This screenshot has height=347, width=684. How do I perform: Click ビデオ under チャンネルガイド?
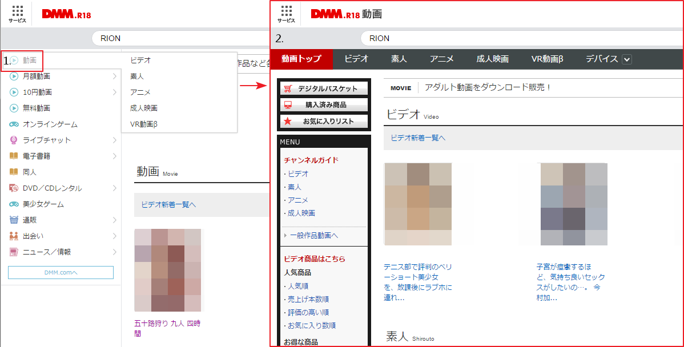tap(299, 173)
